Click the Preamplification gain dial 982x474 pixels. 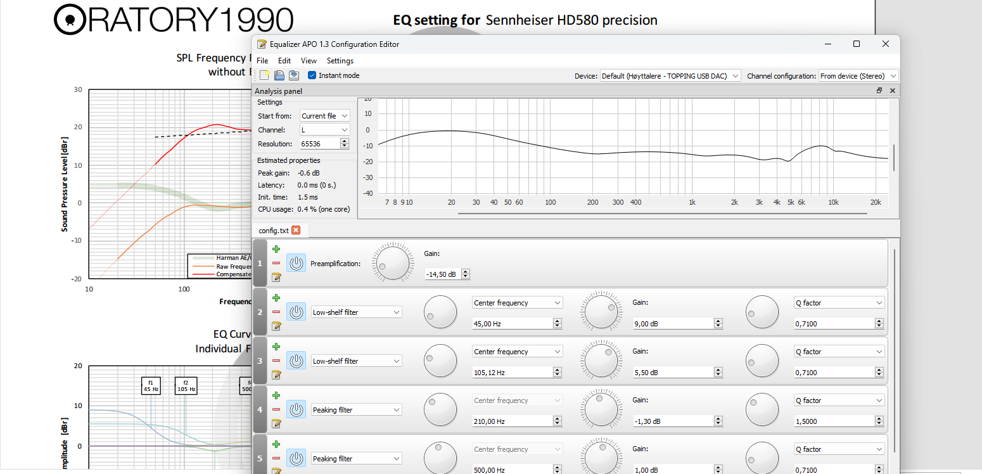(392, 263)
